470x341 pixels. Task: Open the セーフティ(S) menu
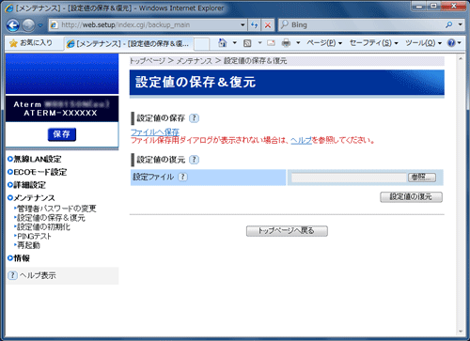tap(373, 43)
